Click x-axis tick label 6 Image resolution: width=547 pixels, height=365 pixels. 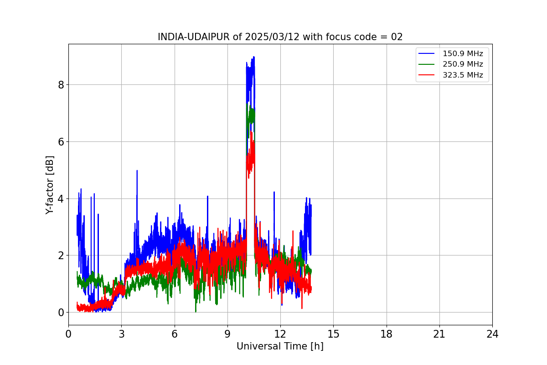tap(174, 334)
